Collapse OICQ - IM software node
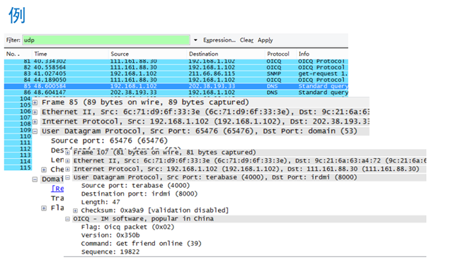453x262 pixels. (67, 219)
